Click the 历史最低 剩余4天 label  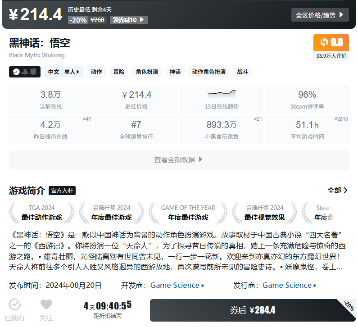[x=90, y=9]
